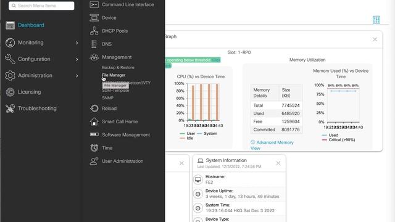Open the Advanced Memory View link
This screenshot has width=395, height=222.
tap(272, 146)
